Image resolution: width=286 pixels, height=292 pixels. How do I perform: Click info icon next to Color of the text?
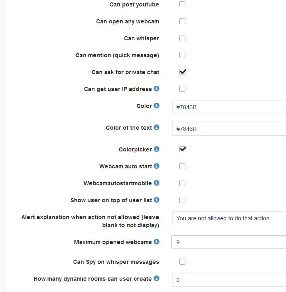pyautogui.click(x=157, y=127)
